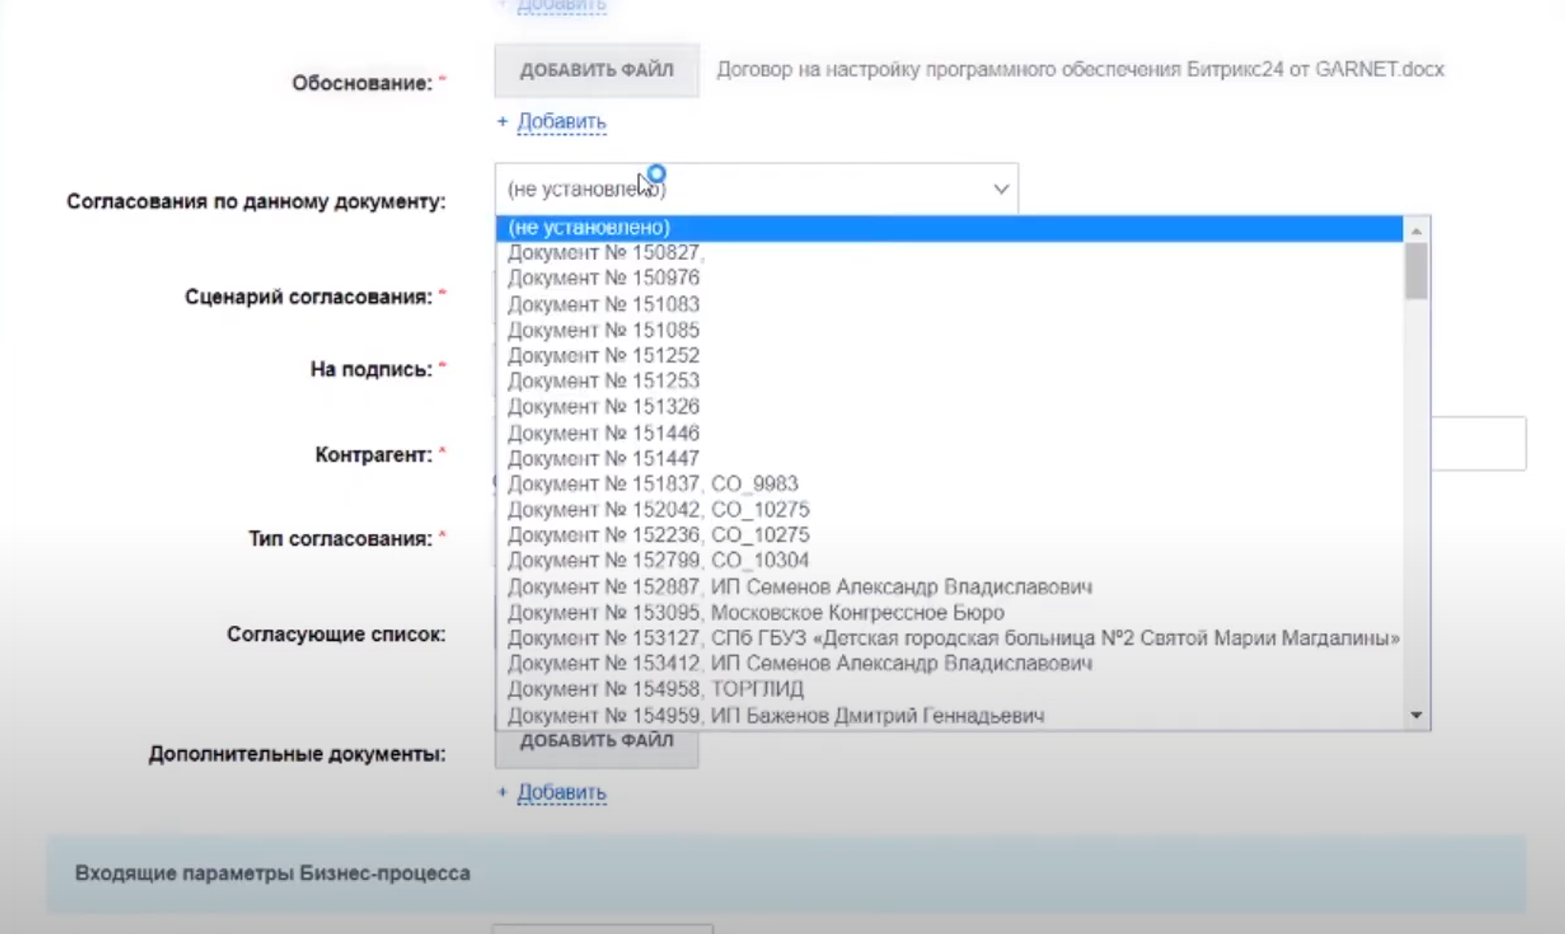Pick Документ № 151085 from dropdown list

[x=949, y=330]
